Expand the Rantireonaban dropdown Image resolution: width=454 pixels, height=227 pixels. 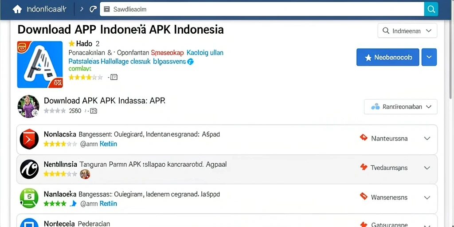pyautogui.click(x=401, y=107)
